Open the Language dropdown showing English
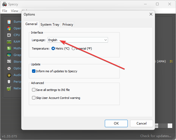This screenshot has width=176, height=140. point(78,40)
